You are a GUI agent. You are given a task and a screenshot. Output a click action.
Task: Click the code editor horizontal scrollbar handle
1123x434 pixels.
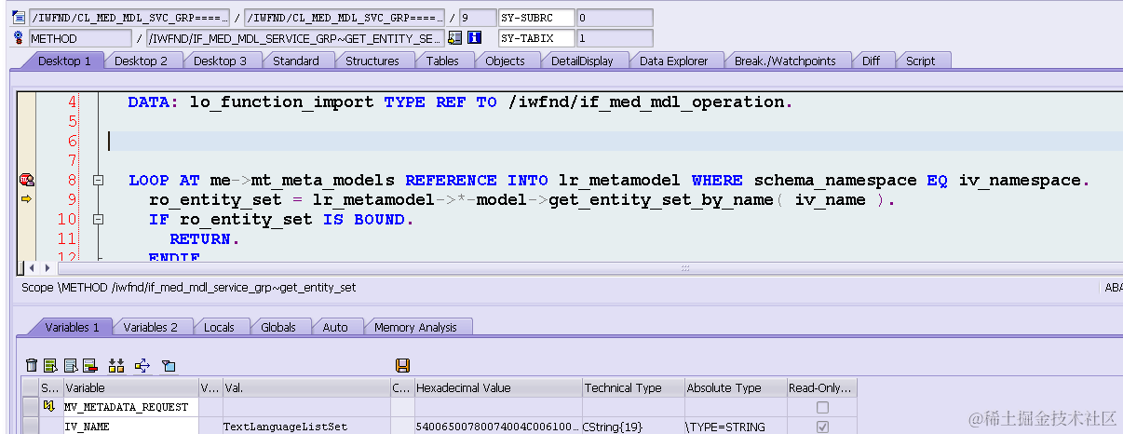pos(685,268)
